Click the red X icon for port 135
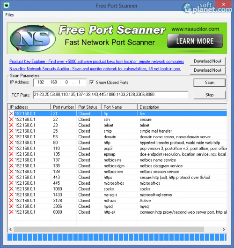 tap(11, 154)
